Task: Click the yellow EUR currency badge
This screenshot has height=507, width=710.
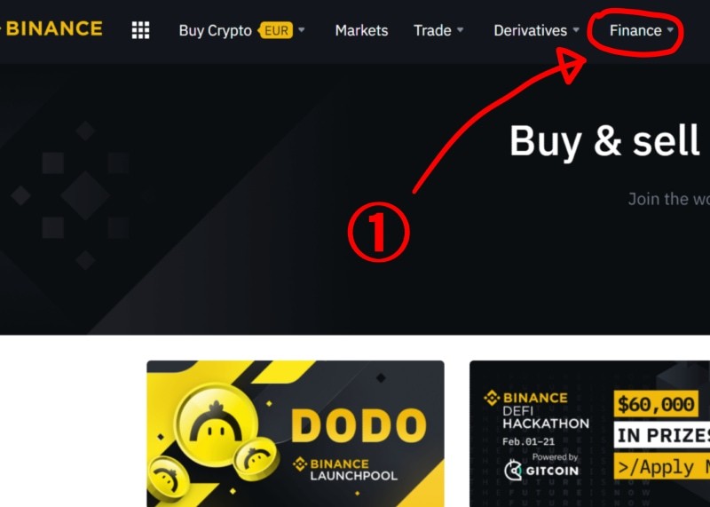Action: tap(275, 30)
